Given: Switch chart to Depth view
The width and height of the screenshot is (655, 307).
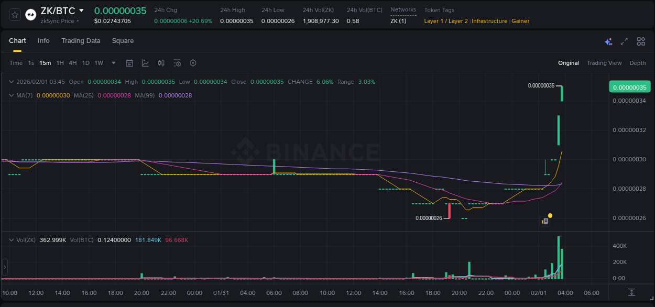Looking at the screenshot, I should pyautogui.click(x=637, y=63).
